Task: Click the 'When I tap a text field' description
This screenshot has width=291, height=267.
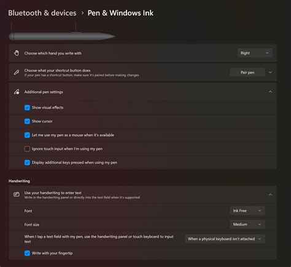Action: click(x=99, y=239)
